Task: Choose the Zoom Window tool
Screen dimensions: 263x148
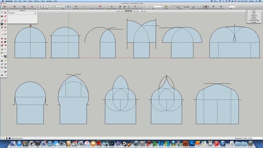Action: coord(5,64)
